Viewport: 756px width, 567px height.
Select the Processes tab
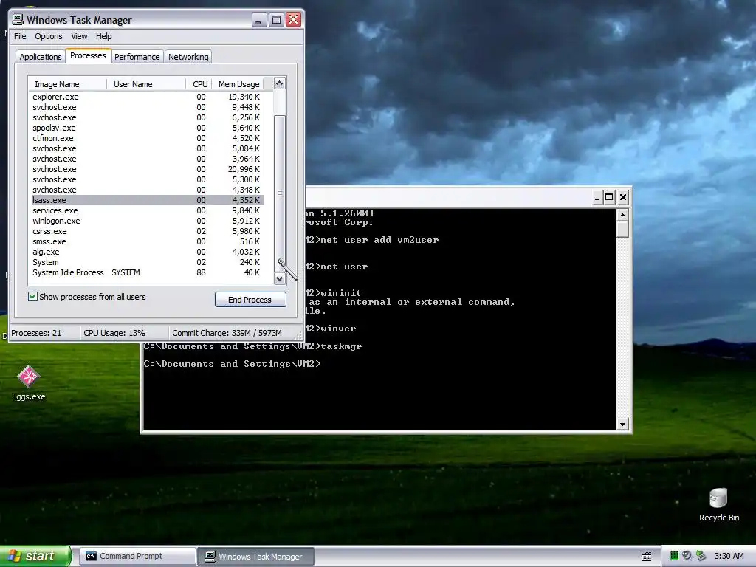point(88,56)
